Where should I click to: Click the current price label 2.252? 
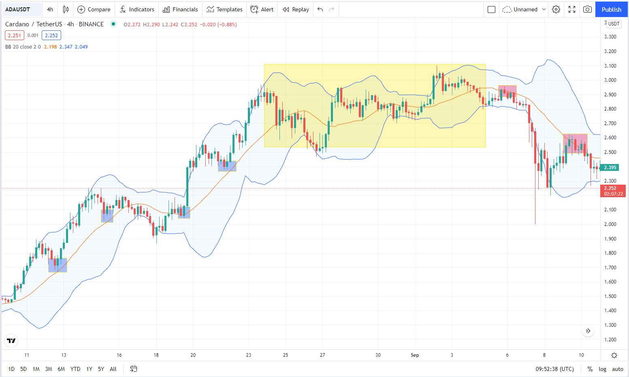[614, 191]
